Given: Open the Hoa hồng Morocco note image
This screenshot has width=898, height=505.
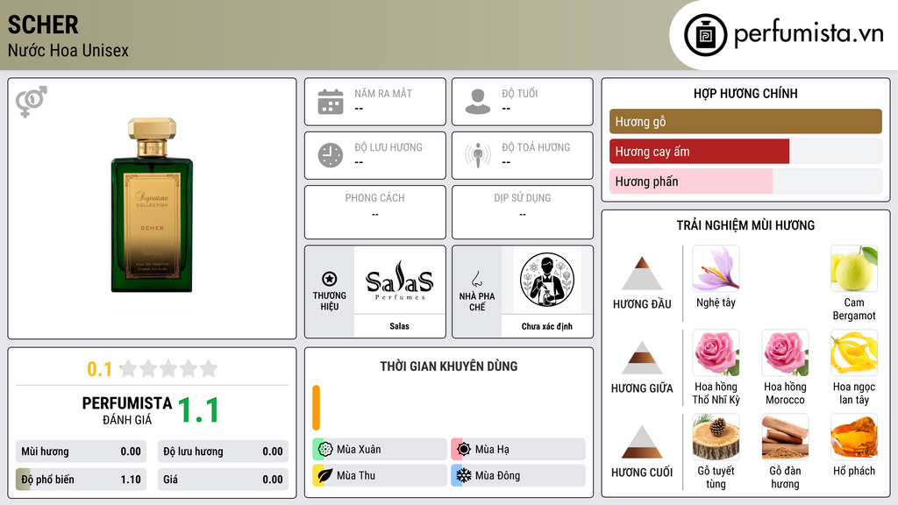Looking at the screenshot, I should point(785,352).
